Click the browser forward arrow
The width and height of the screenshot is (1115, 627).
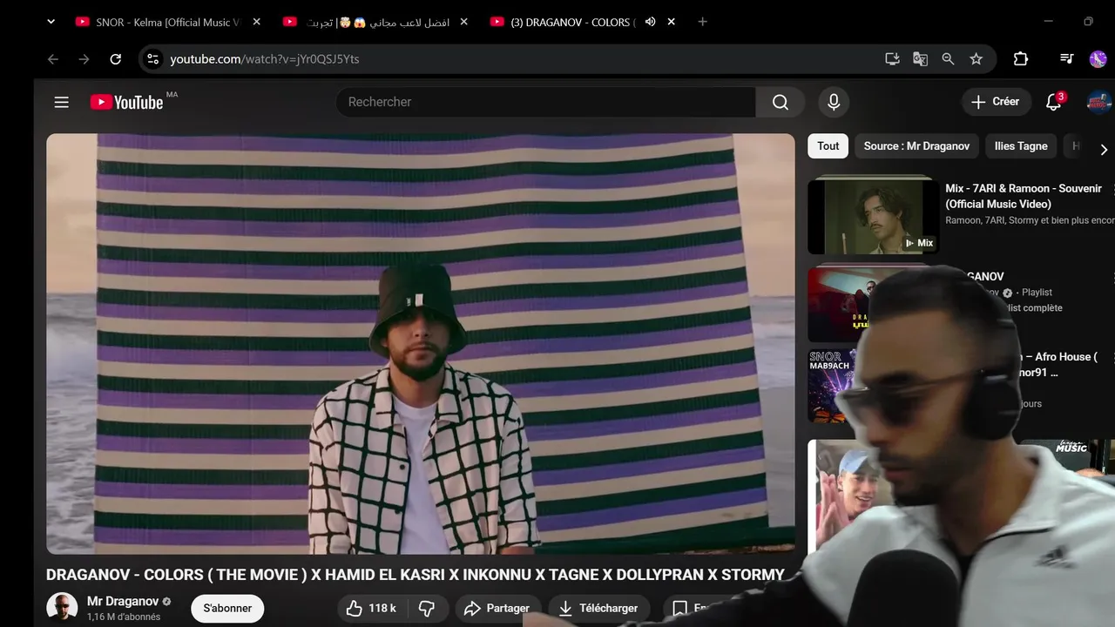84,59
